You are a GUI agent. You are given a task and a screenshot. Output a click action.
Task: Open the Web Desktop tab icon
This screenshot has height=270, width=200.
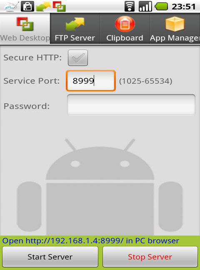25,24
